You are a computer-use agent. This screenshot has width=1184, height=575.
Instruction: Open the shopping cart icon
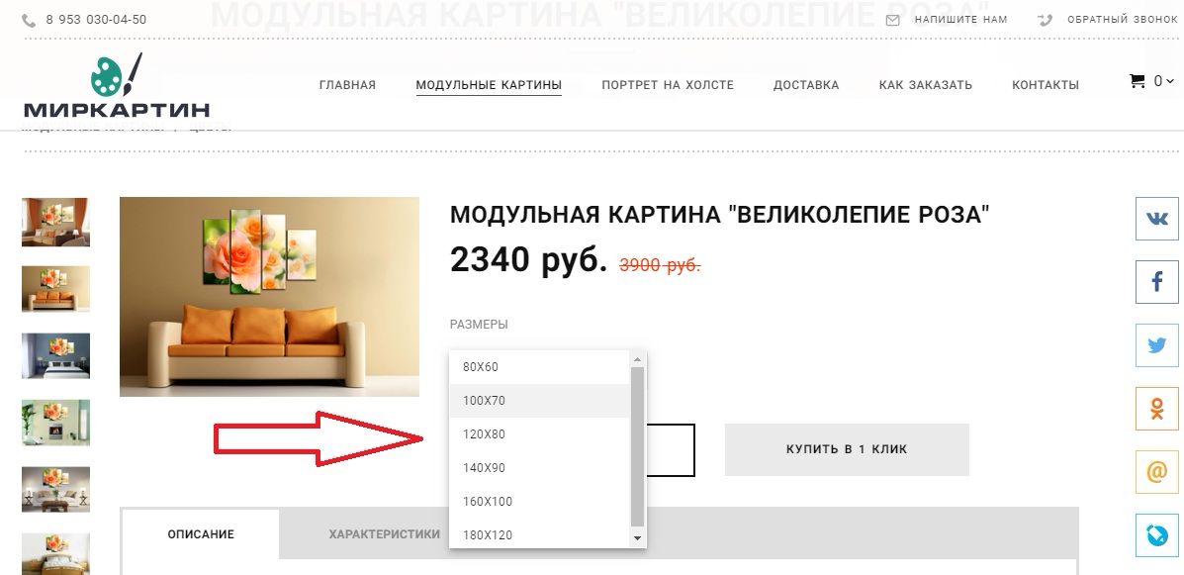coord(1137,81)
